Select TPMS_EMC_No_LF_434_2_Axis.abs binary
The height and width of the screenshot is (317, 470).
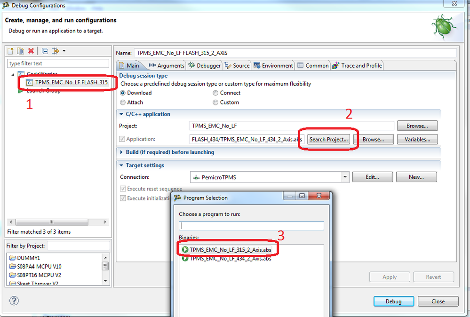(227, 258)
